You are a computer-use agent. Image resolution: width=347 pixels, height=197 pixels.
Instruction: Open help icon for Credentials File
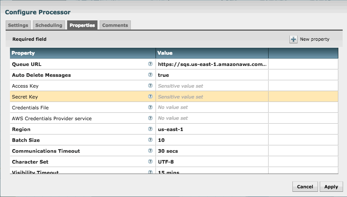(x=150, y=107)
